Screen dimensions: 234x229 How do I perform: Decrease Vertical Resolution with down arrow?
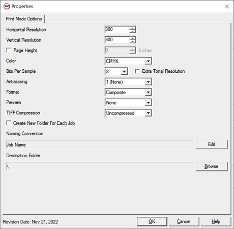click(132, 42)
